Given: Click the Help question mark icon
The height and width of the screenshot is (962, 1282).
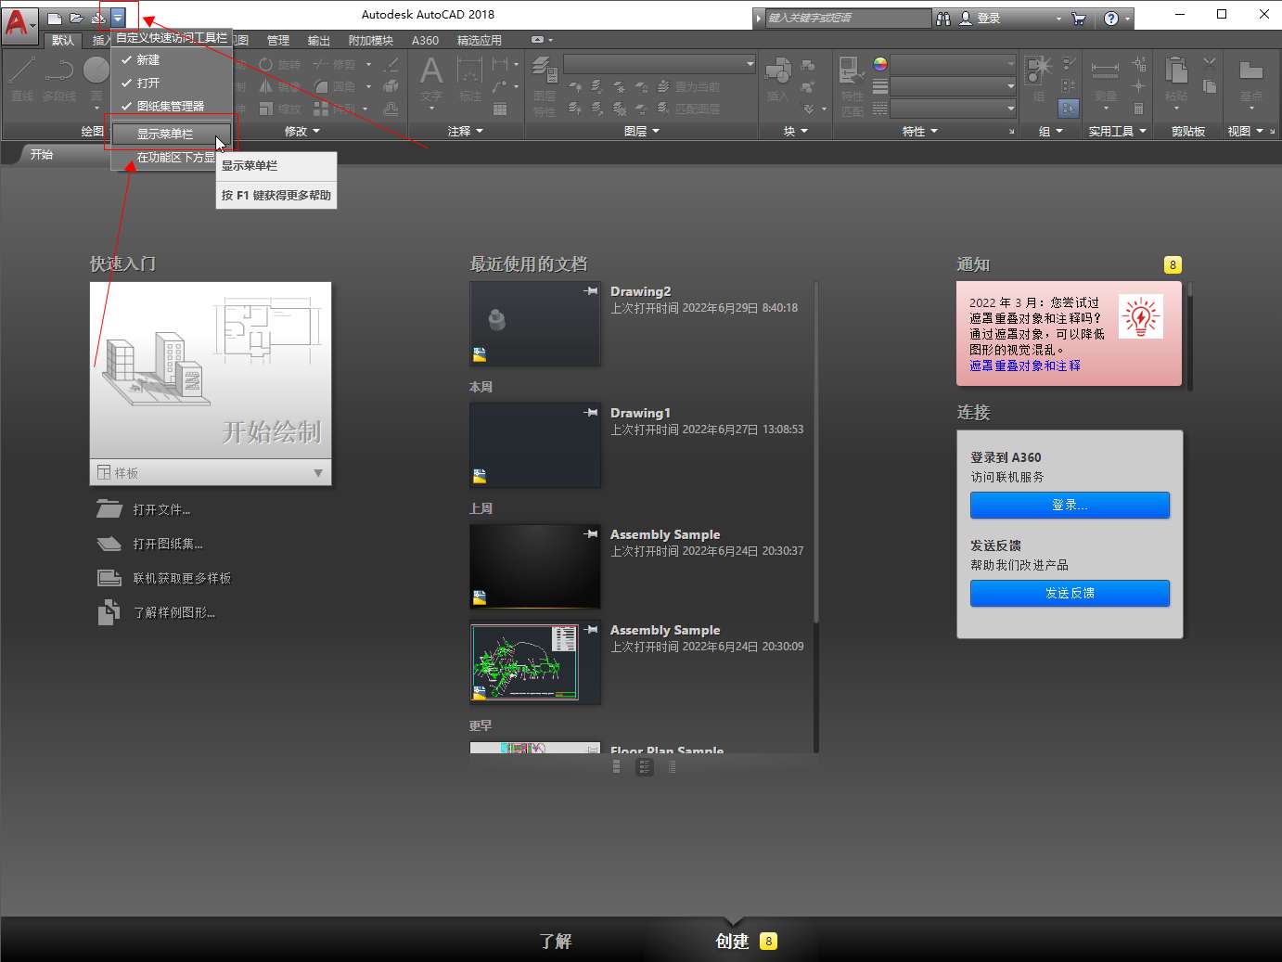Looking at the screenshot, I should [x=1111, y=18].
